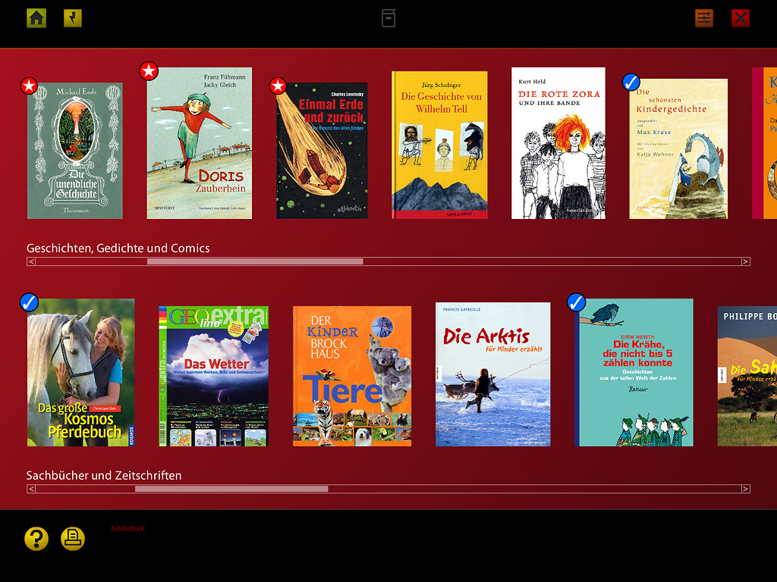Click the Geschichten row scrollbar thumb
The image size is (777, 582).
[x=254, y=261]
